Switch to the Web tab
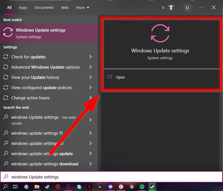The height and width of the screenshot is (191, 223). pyautogui.click(x=65, y=8)
